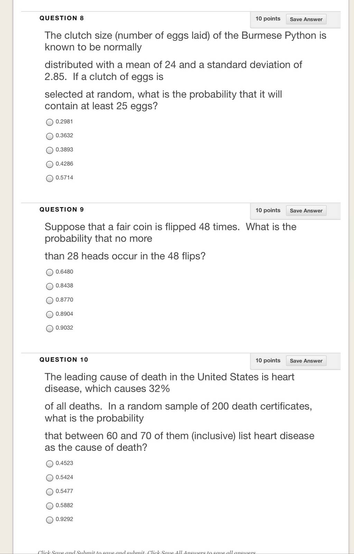
Task: Click the Question 10 heading text
Action: pos(64,360)
